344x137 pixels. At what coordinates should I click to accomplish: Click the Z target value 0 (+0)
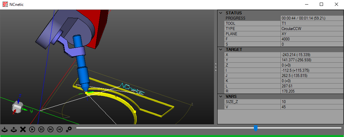pos(312,65)
